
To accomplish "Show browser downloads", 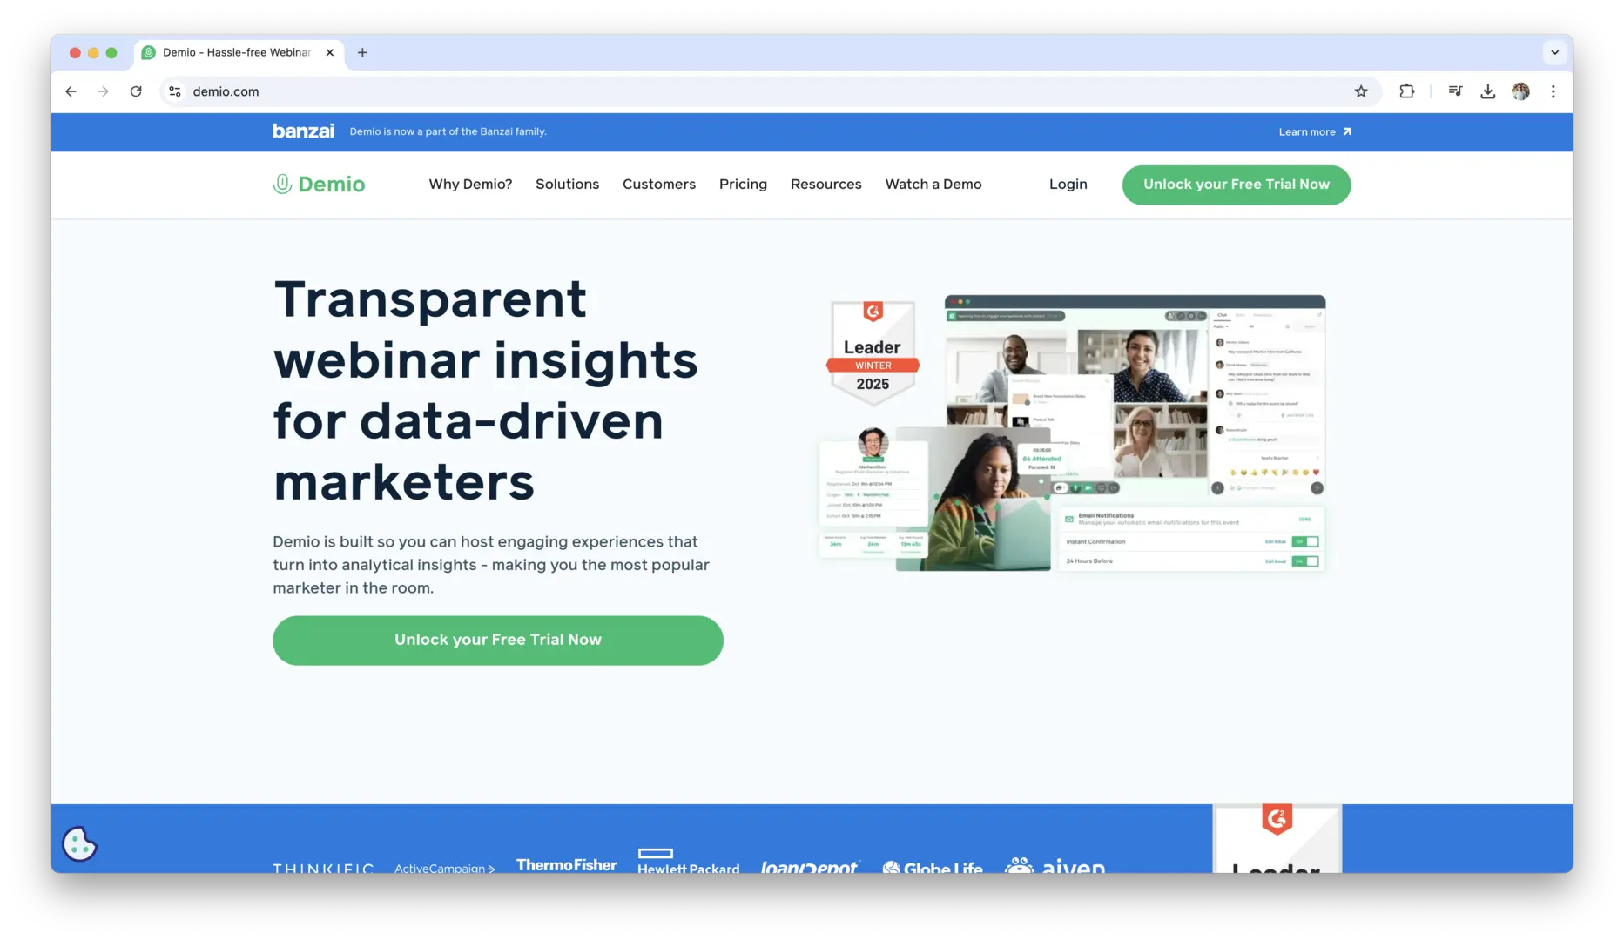I will 1488,91.
